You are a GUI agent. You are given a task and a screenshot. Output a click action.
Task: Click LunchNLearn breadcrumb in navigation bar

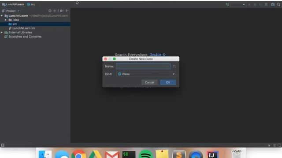point(13,4)
